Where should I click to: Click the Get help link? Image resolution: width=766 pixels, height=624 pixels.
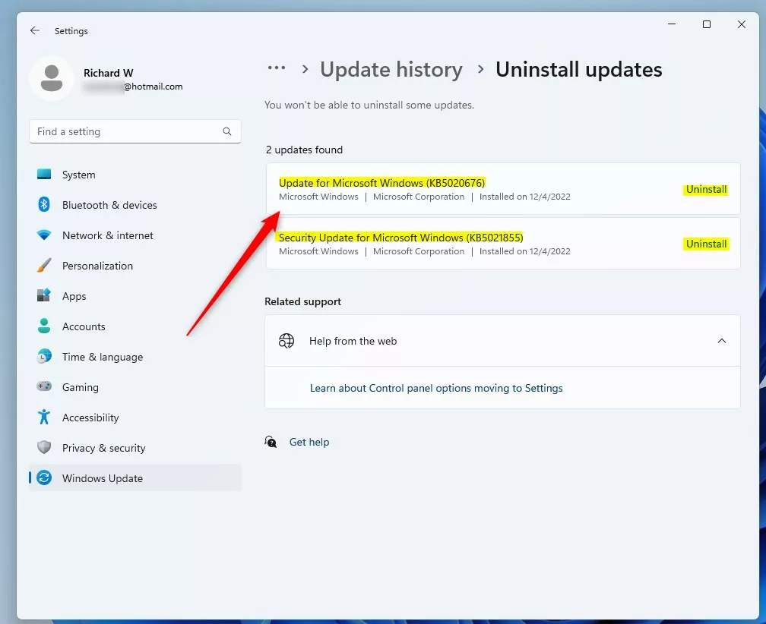coord(309,442)
